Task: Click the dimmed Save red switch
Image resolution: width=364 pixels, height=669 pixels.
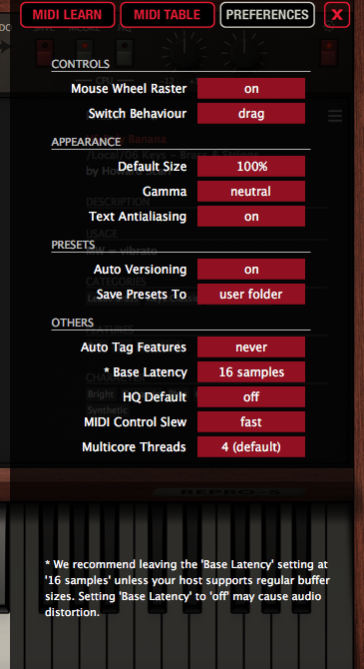Action: tap(44, 52)
